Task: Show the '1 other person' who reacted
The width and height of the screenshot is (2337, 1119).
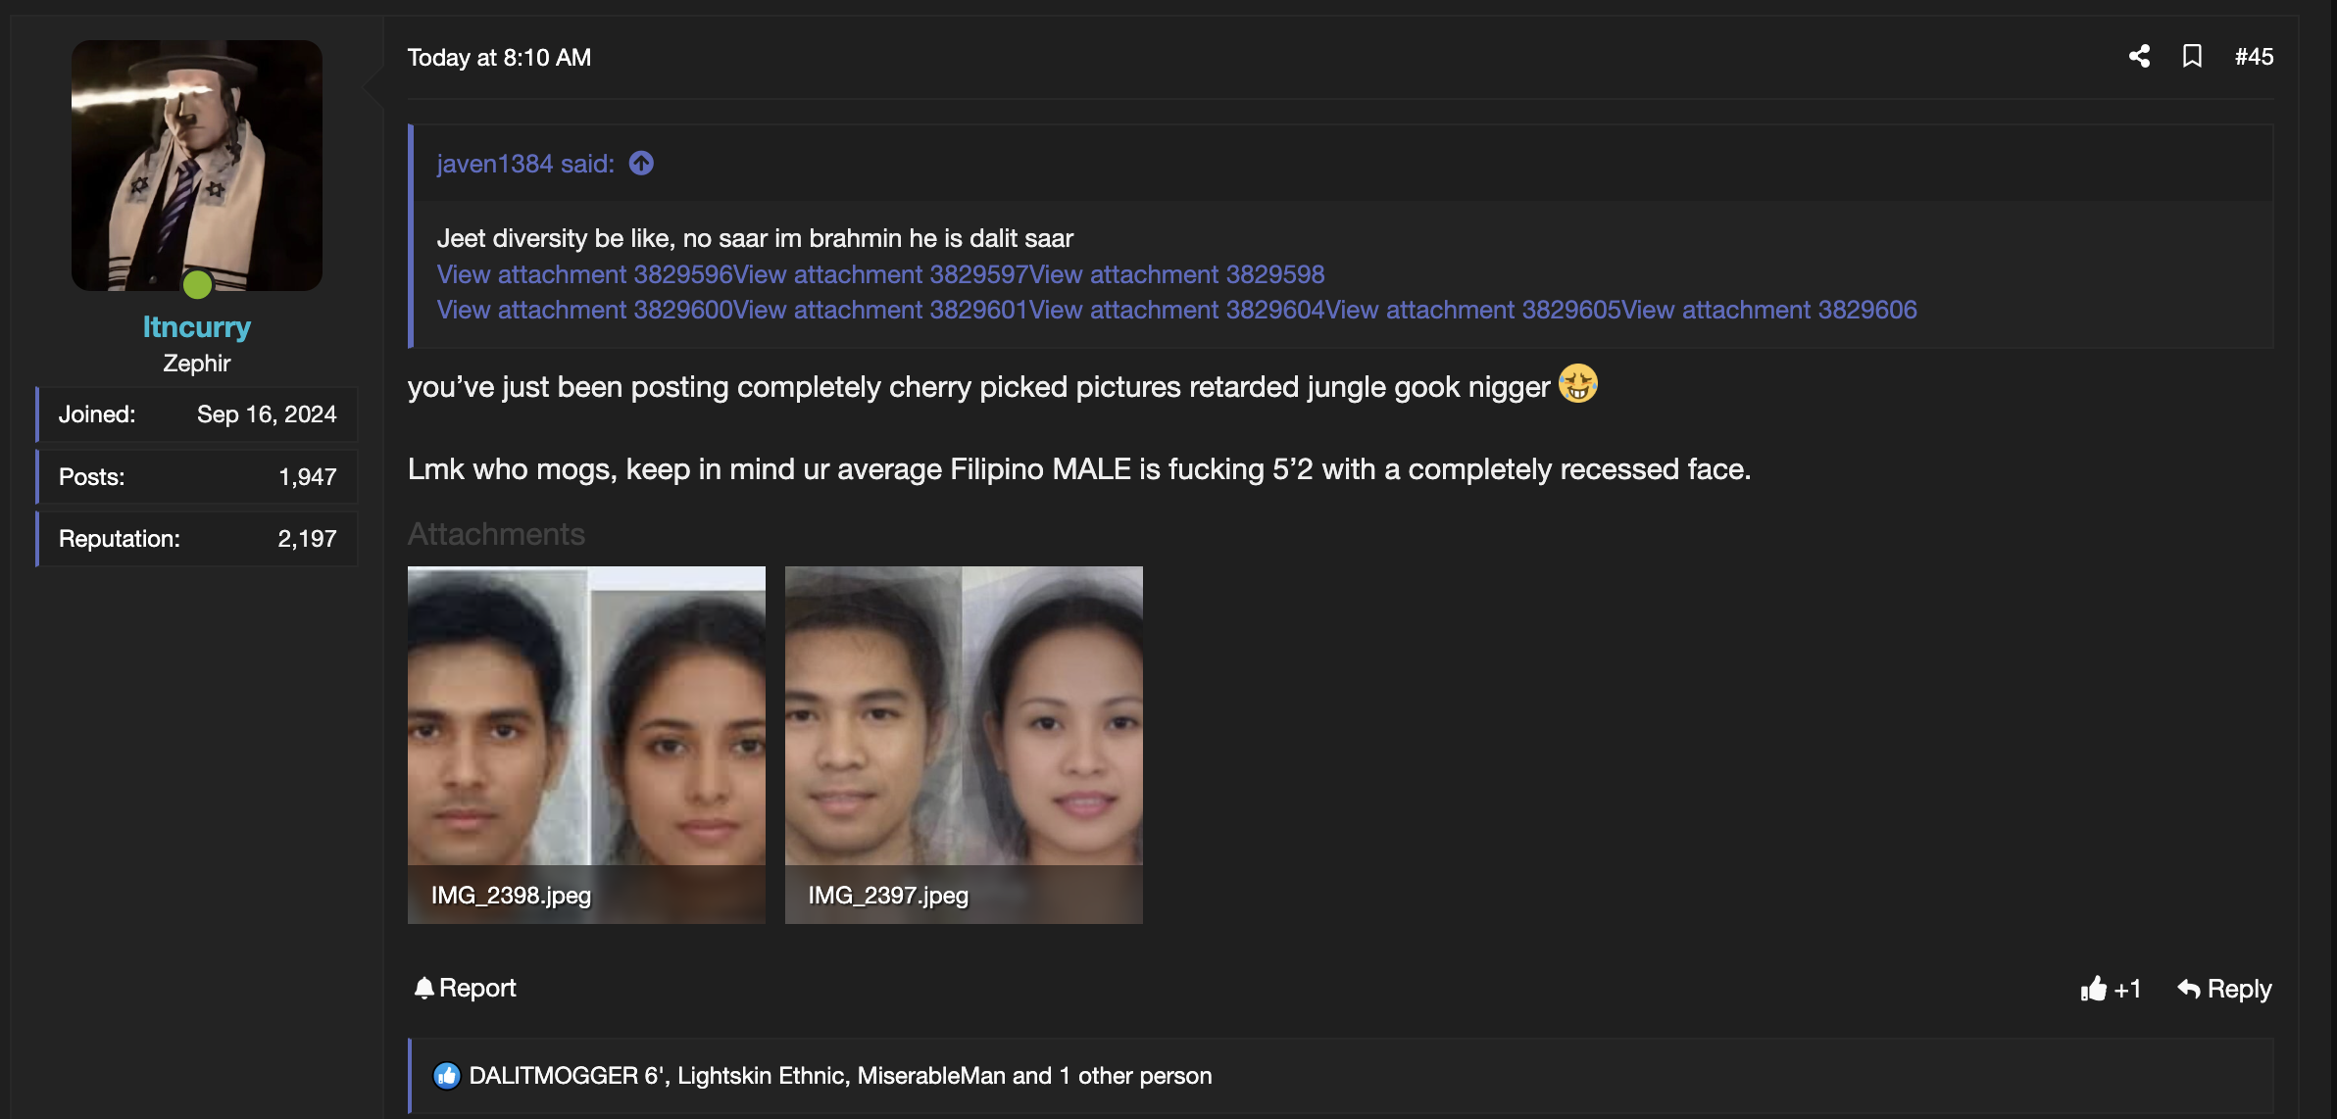Action: pyautogui.click(x=1135, y=1076)
